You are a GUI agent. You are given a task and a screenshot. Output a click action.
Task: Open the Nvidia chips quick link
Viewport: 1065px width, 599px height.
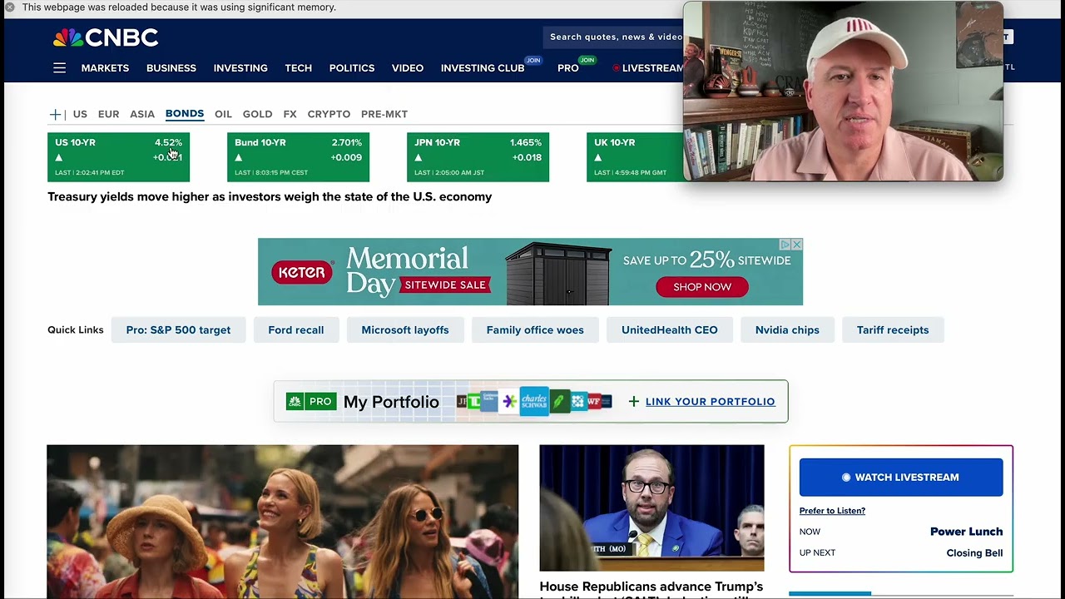787,330
